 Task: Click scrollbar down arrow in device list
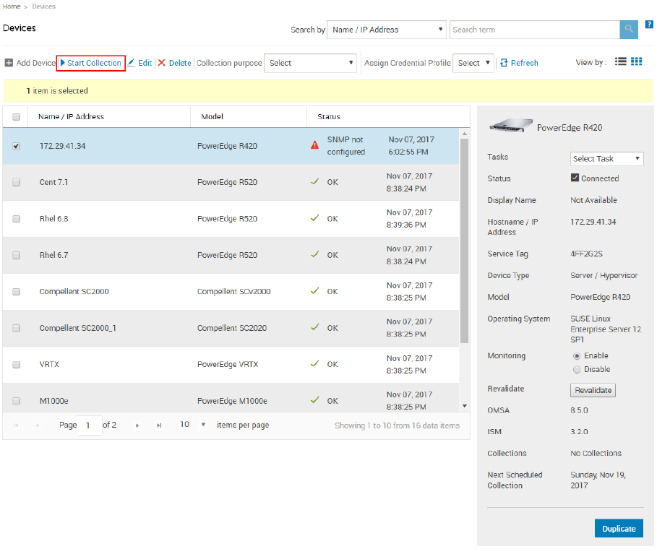point(464,406)
